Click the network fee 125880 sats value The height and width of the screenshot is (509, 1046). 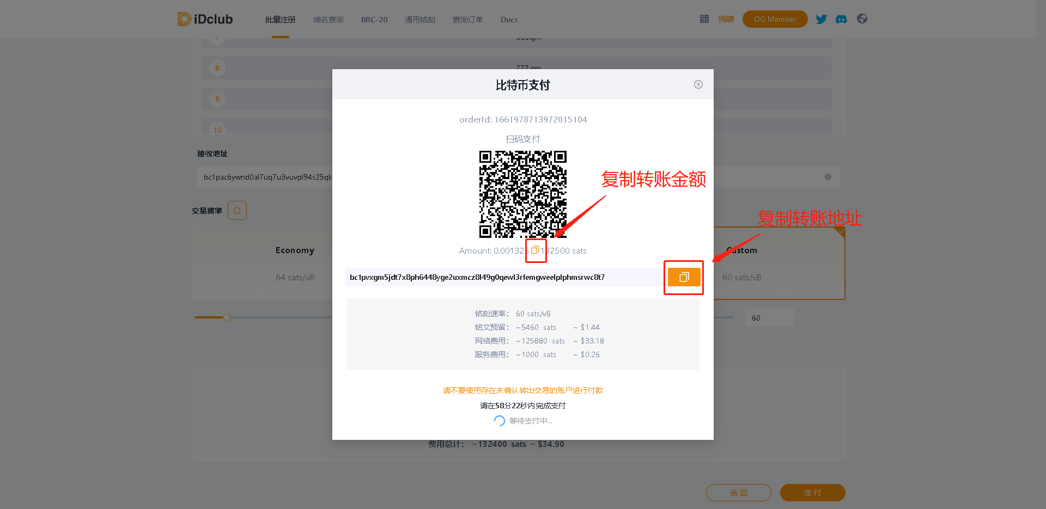(x=540, y=341)
